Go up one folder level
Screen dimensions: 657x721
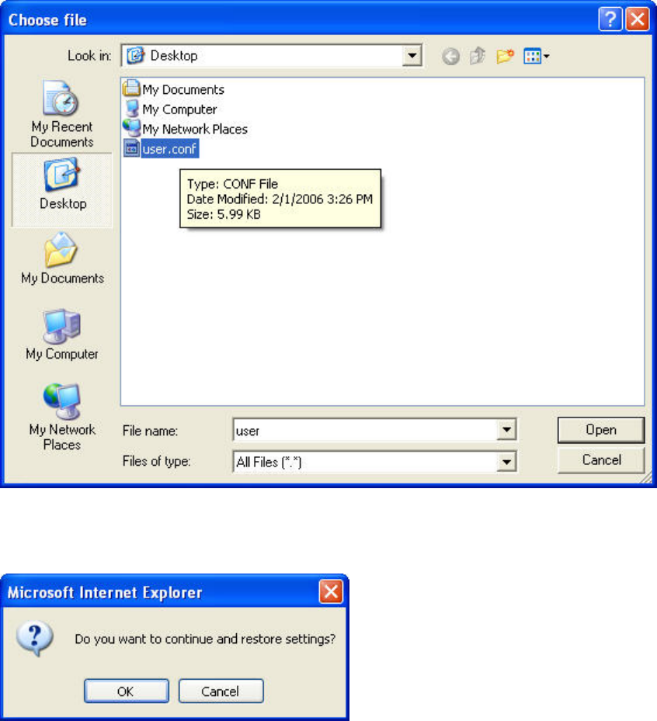(478, 56)
